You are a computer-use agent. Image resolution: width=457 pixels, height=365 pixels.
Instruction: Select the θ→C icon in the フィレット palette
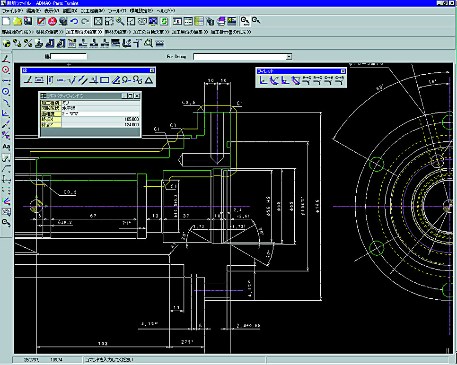click(x=307, y=81)
